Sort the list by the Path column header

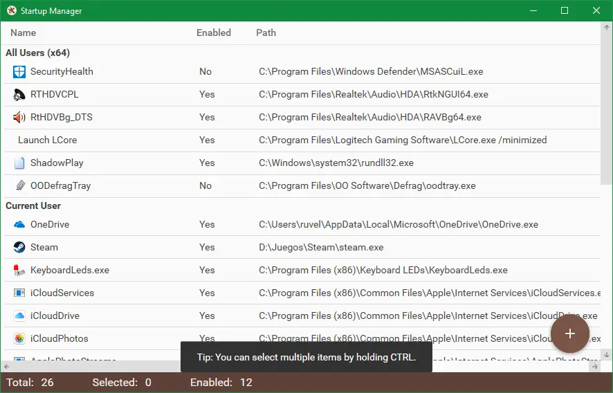click(266, 33)
